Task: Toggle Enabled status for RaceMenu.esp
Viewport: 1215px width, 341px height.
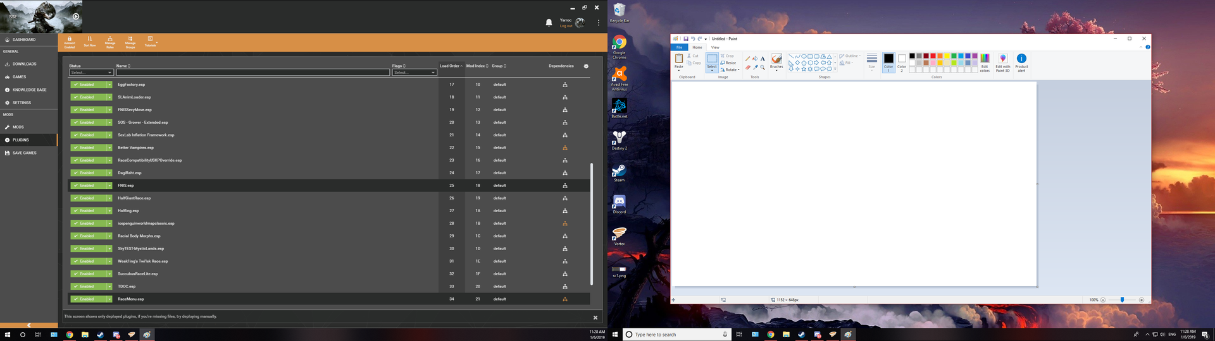Action: 88,299
